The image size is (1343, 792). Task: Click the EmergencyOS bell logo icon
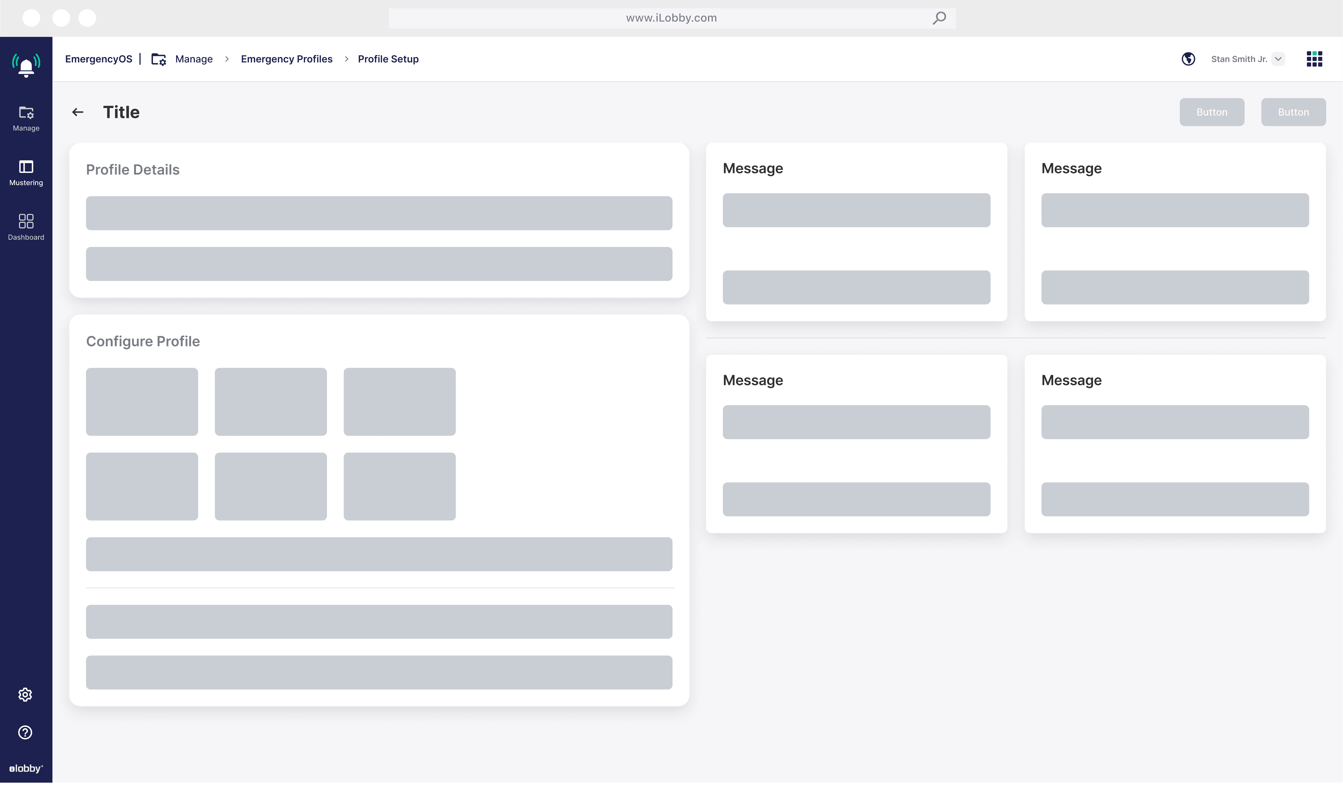tap(26, 65)
